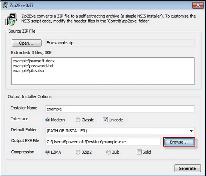This screenshot has height=176, width=206.
Task: Click the Installer Name text field
Action: click(120, 109)
